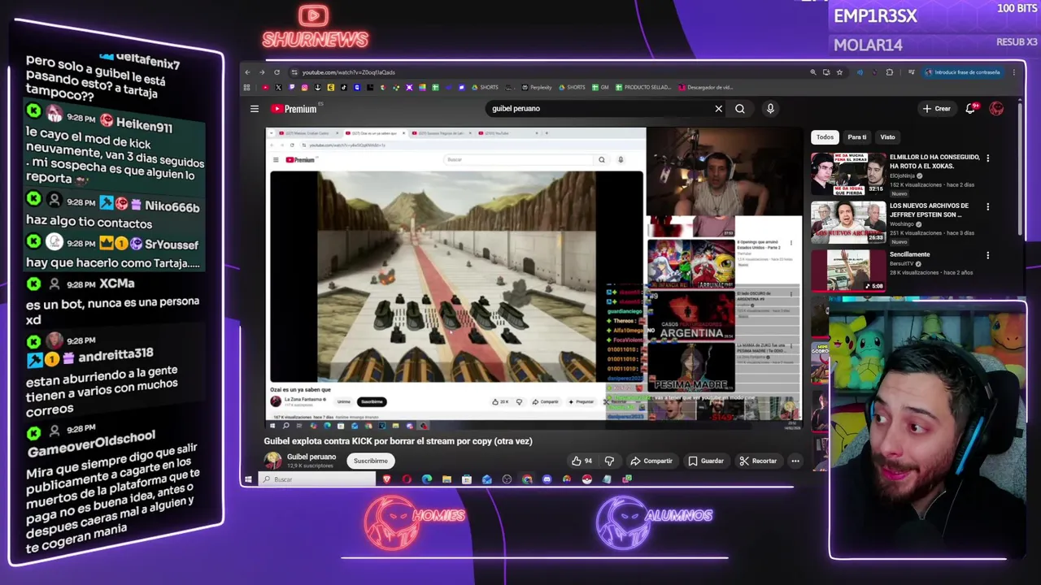Open the 'PRODUCTO SELLAD...' bookmark
Viewport: 1041px width, 585px height.
[643, 88]
